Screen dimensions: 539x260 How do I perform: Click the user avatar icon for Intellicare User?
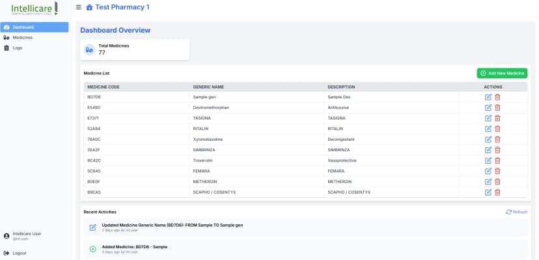coord(7,236)
